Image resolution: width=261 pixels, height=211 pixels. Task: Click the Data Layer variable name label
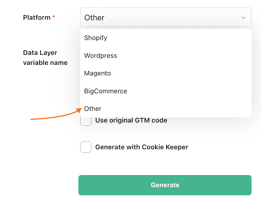point(45,57)
